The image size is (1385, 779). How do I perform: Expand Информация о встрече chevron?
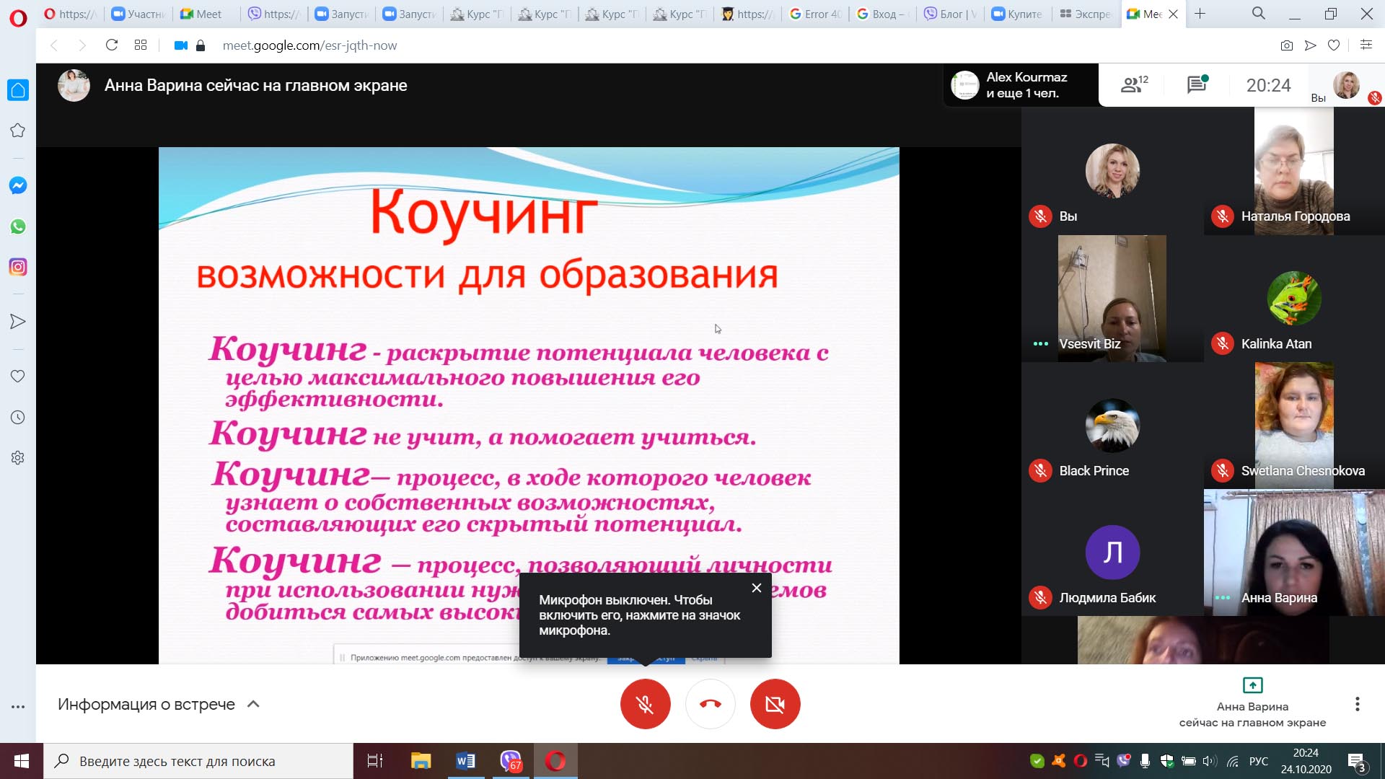tap(253, 704)
